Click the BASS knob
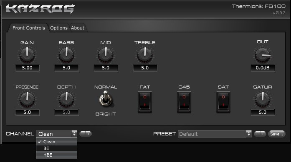This screenshot has width=291, height=162. tap(66, 55)
